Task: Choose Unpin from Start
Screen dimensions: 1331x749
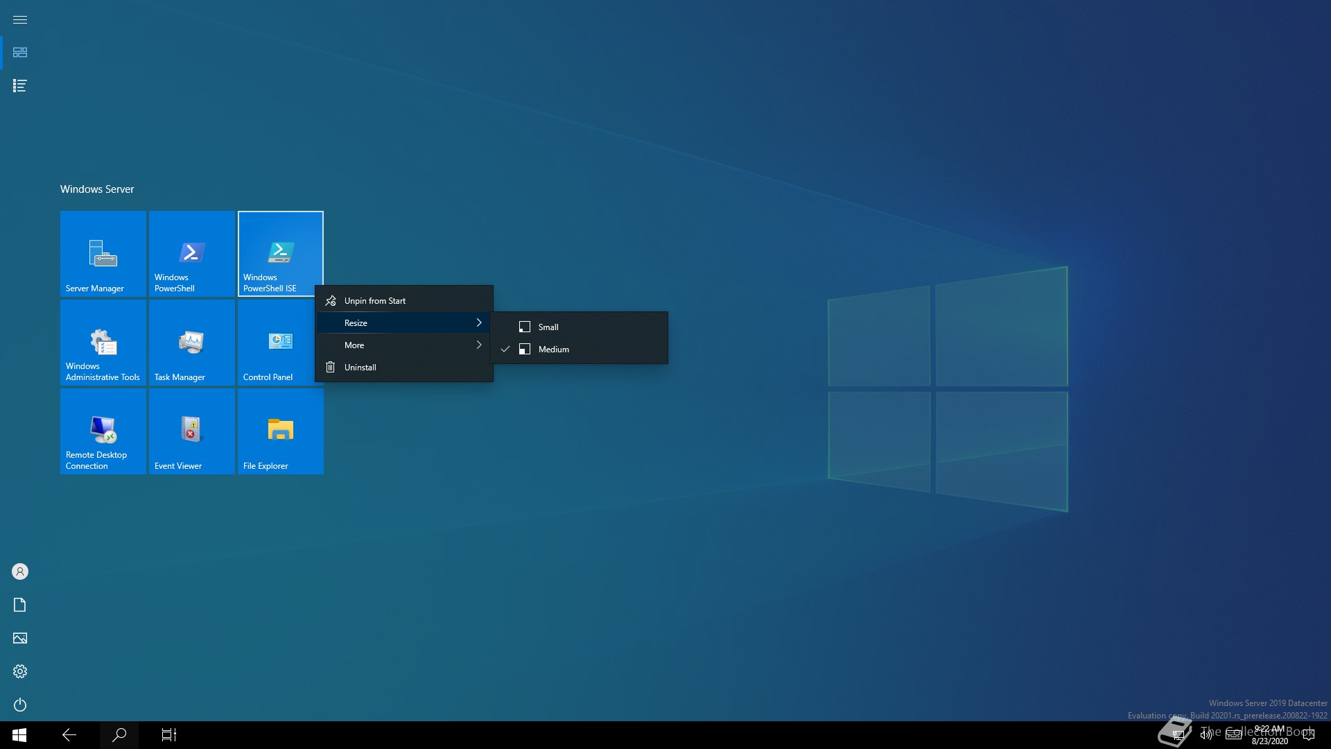Action: tap(404, 301)
